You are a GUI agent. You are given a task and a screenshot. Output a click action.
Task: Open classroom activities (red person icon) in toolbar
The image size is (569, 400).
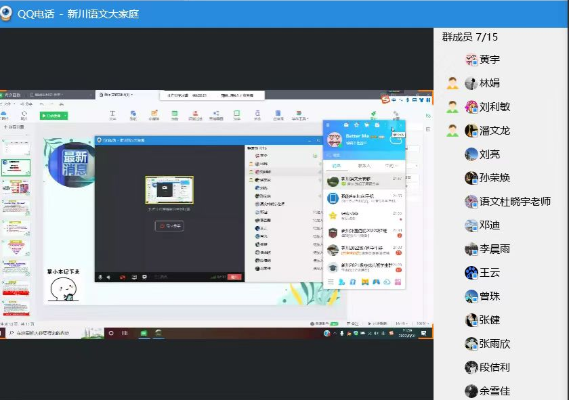[x=195, y=115]
